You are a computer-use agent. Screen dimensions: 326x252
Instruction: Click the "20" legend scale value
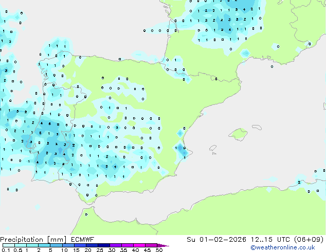88,250
